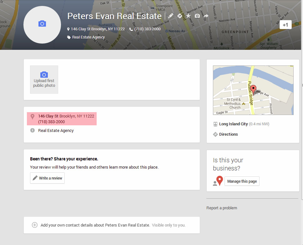Screen dimensions: 303x245
Task: Click the share arrow icon in header
Action: tap(206, 16)
